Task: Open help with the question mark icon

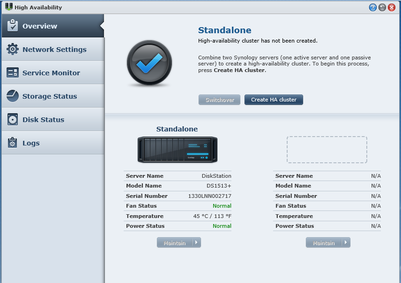Action: click(x=372, y=7)
